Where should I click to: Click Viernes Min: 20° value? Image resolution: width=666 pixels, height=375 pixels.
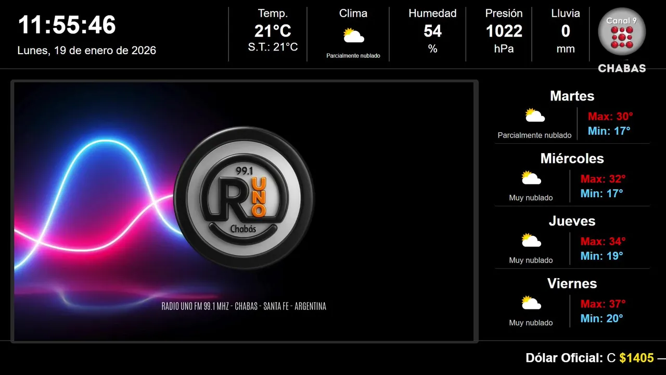601,319
